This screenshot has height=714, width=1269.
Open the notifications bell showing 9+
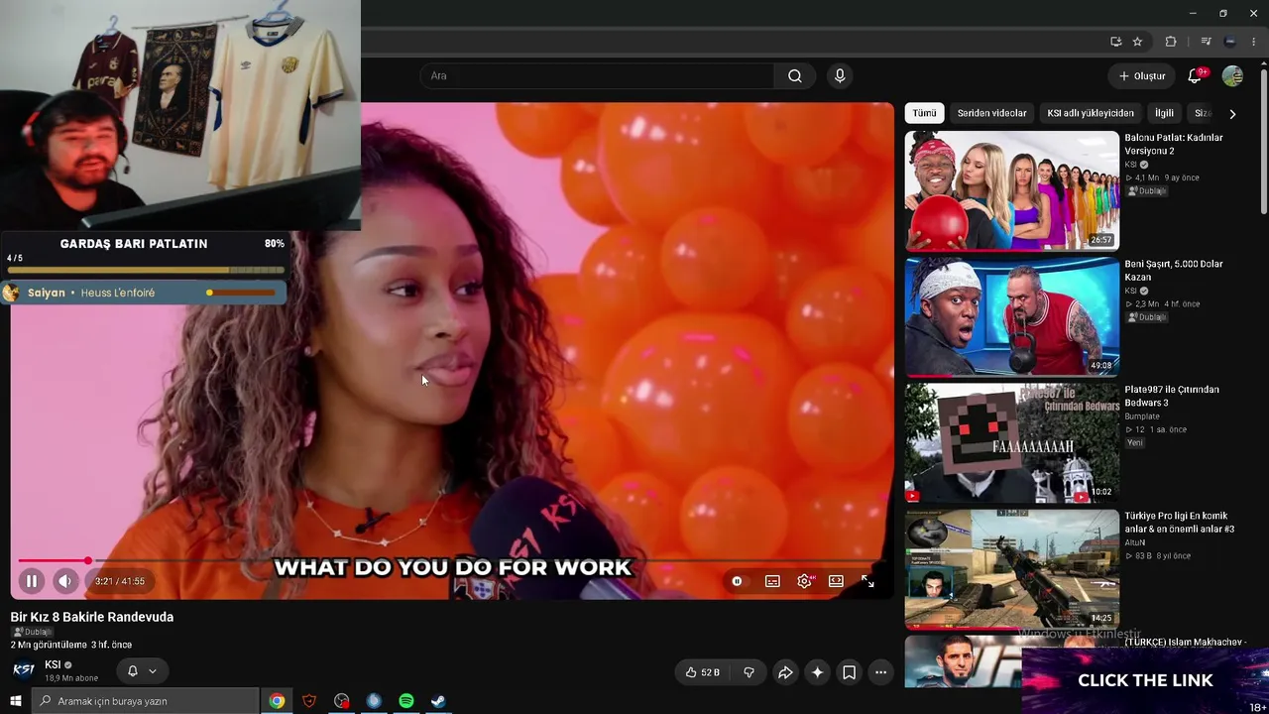[x=1195, y=76]
